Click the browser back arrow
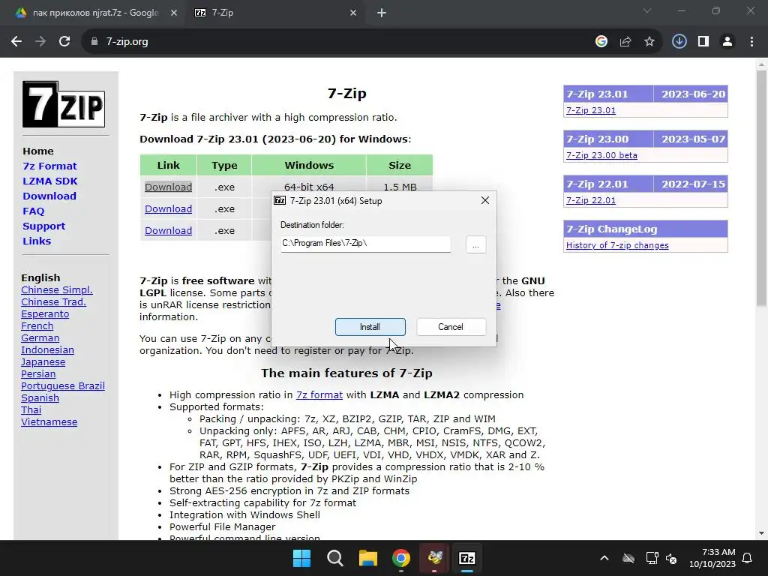The width and height of the screenshot is (768, 576). pyautogui.click(x=16, y=42)
